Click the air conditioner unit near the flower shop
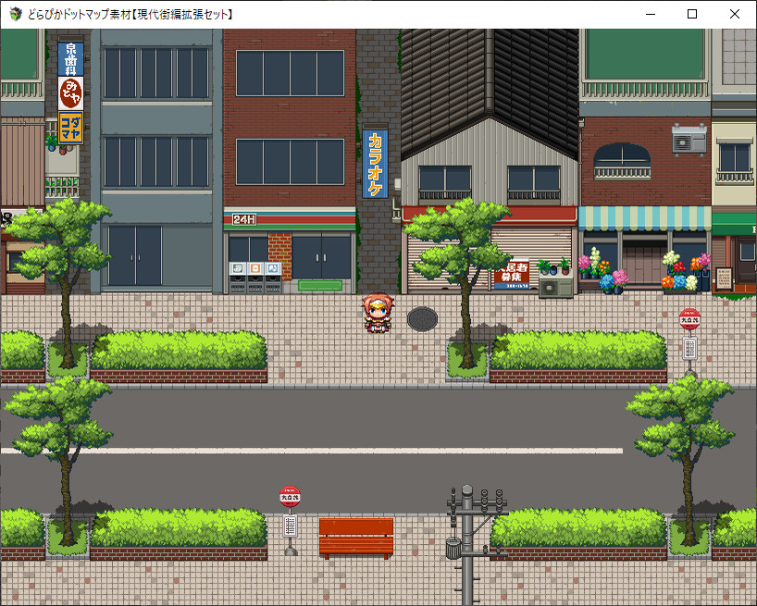Screen dimensions: 757x606 556,289
